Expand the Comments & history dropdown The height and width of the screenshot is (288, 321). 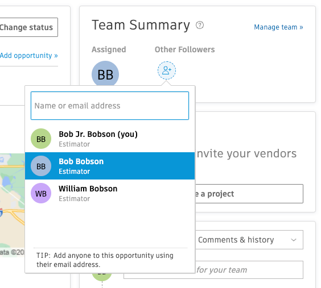pyautogui.click(x=249, y=240)
